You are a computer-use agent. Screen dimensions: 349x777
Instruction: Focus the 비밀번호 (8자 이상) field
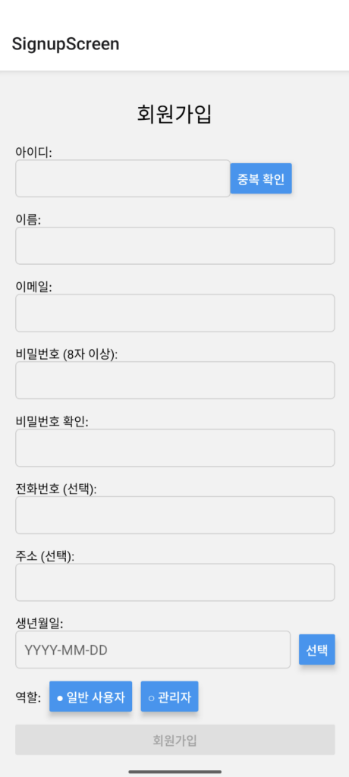tap(175, 380)
